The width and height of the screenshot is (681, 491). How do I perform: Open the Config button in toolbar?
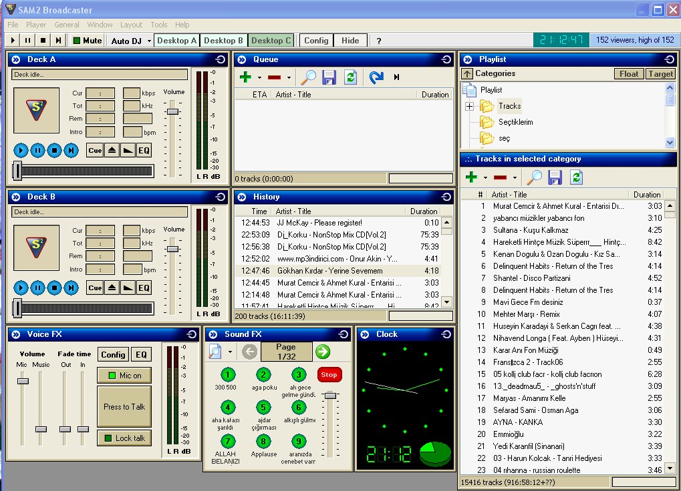tap(316, 40)
